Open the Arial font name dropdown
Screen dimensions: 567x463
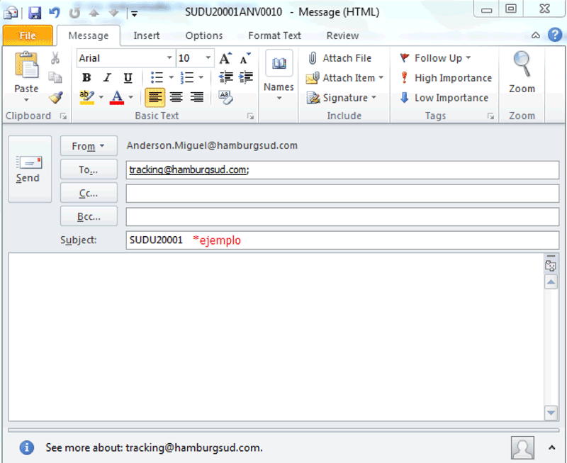(169, 58)
